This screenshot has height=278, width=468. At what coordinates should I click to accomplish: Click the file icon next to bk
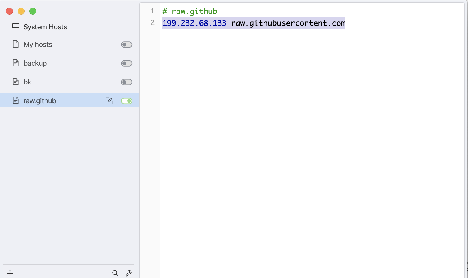16,82
